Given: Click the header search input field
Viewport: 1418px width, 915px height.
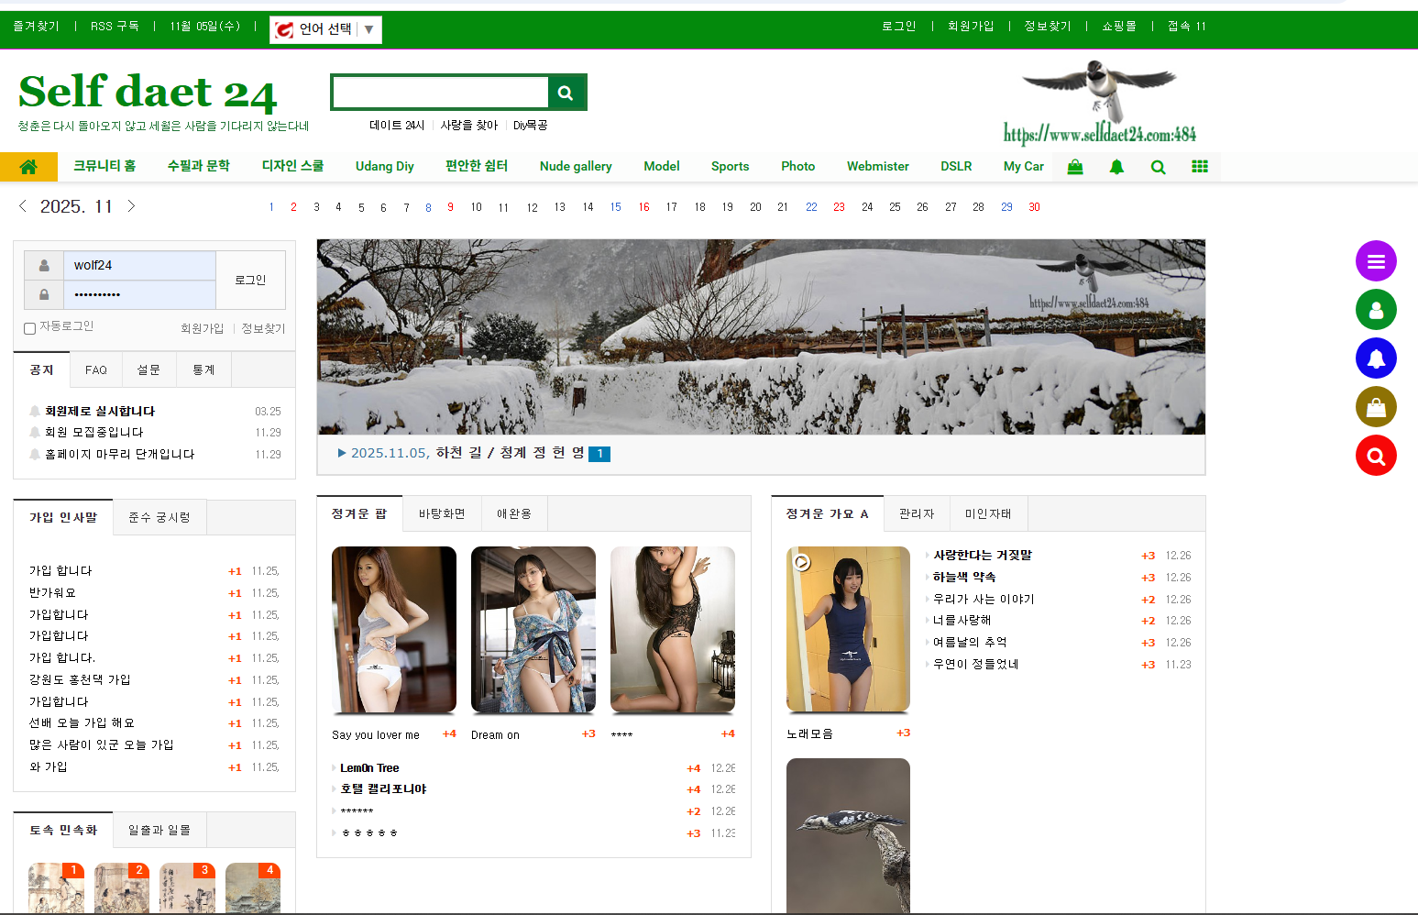Looking at the screenshot, I should tap(440, 93).
